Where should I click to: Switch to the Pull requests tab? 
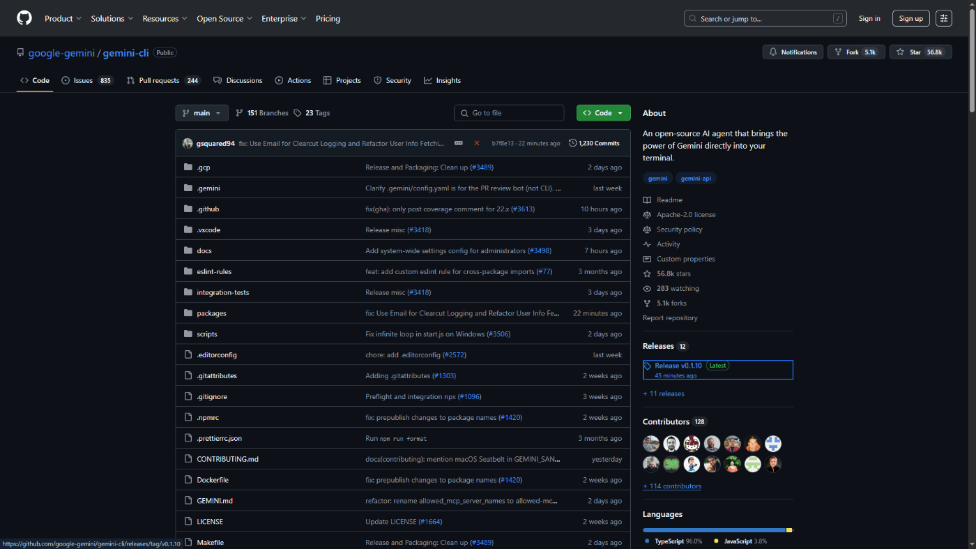(x=163, y=80)
